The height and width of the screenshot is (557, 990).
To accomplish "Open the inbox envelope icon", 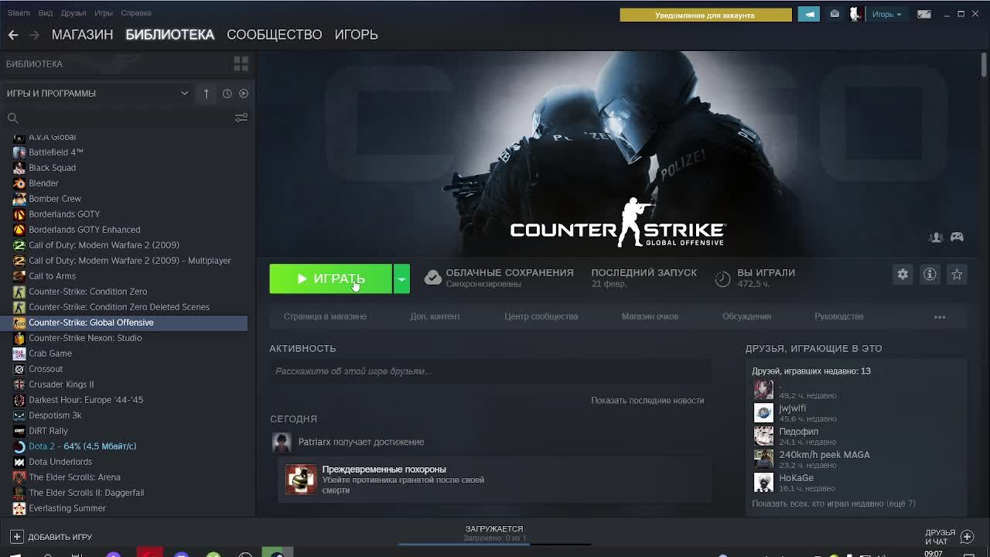I will tap(835, 14).
